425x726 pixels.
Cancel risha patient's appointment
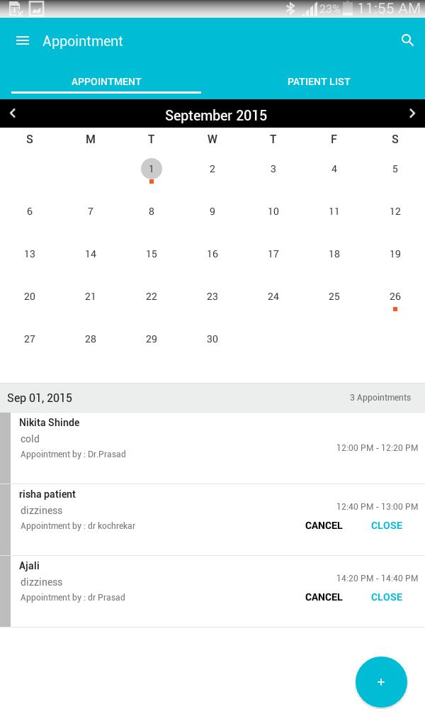point(324,525)
